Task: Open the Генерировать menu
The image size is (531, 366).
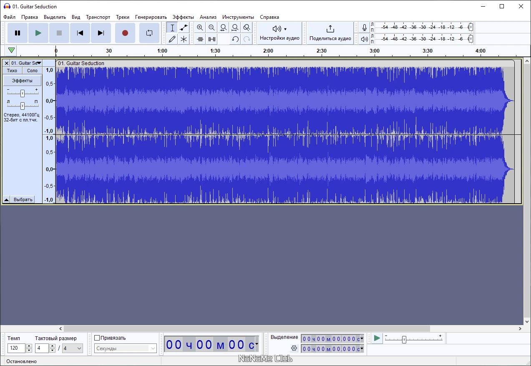Action: [151, 17]
